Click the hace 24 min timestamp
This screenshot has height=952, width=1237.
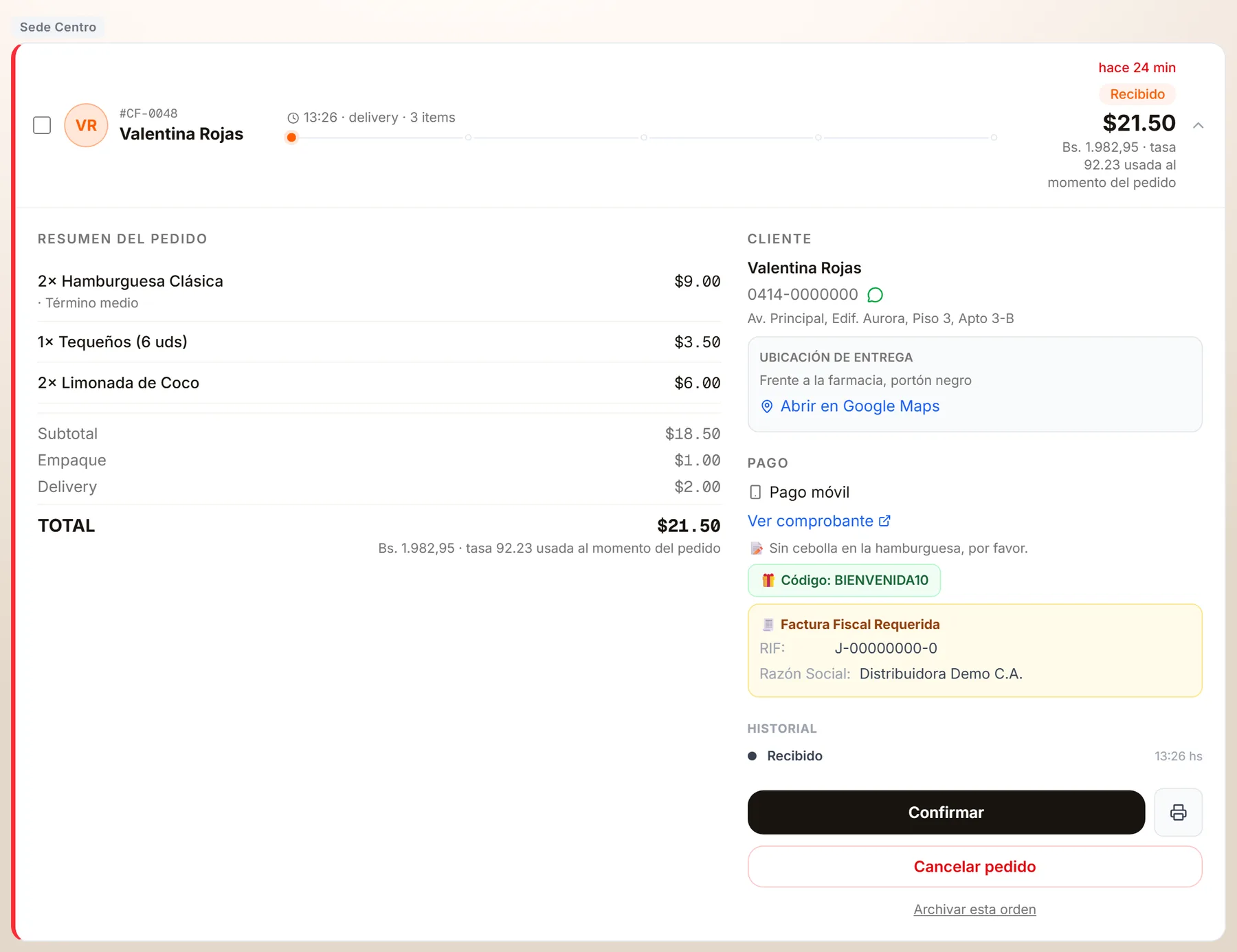(1137, 67)
